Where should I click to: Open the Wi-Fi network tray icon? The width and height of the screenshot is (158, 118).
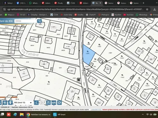[x=147, y=114]
